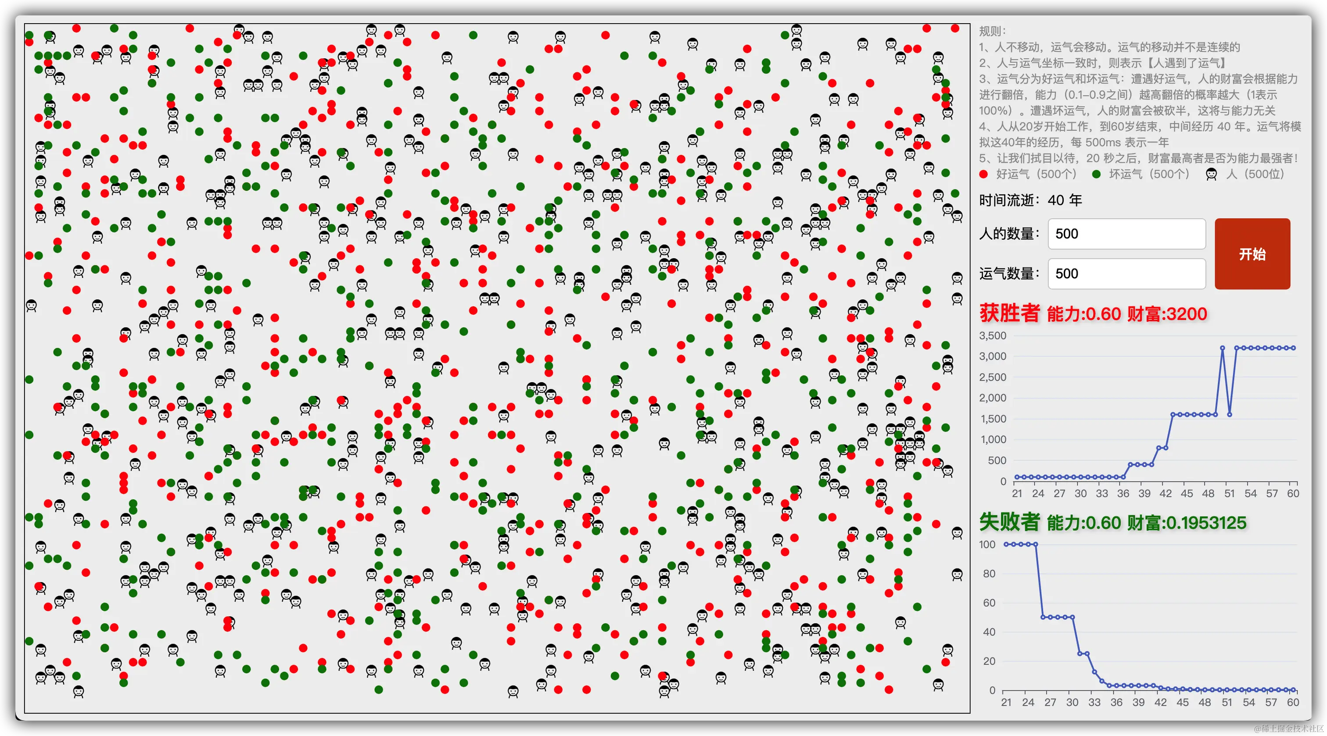Viewport: 1327px width, 736px height.
Task: Click winner chart dip point at age 51
Action: point(1230,414)
